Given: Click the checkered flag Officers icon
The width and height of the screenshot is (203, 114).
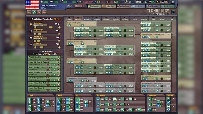Looking at the screenshot, I should 31,45.
